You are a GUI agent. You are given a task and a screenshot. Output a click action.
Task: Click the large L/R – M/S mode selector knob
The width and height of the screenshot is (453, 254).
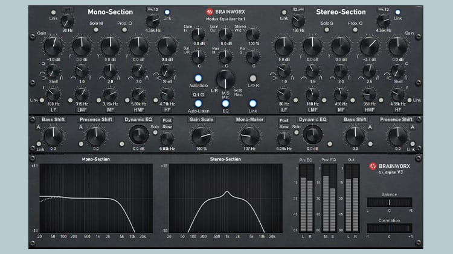(225, 79)
